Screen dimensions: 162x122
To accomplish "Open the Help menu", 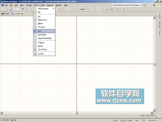I will (x=66, y=5).
